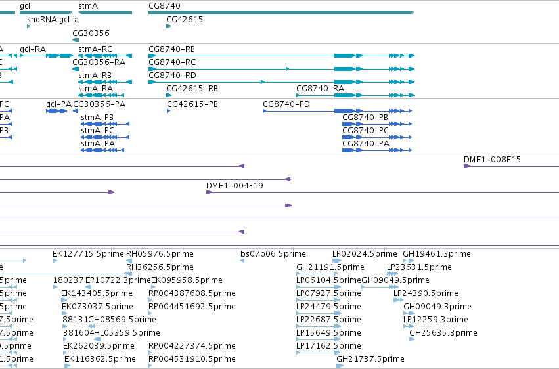Screen dimensions: 559x369
Task: Click the stmA gene arrow bar
Action: click(x=105, y=12)
